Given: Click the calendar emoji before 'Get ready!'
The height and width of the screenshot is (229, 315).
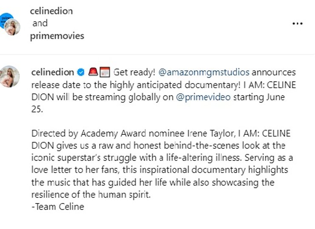Looking at the screenshot, I should 105,73.
